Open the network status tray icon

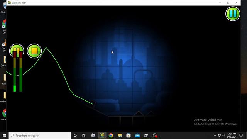[x=219, y=136]
